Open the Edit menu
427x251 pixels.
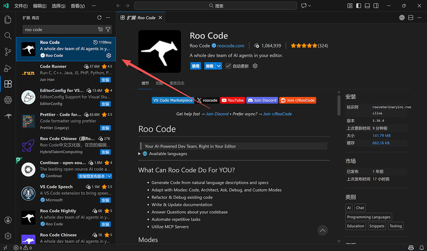pos(40,6)
